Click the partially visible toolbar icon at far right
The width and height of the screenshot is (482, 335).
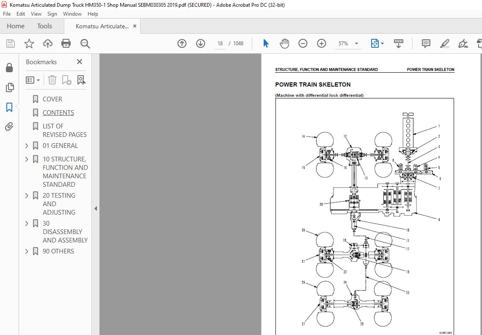479,44
